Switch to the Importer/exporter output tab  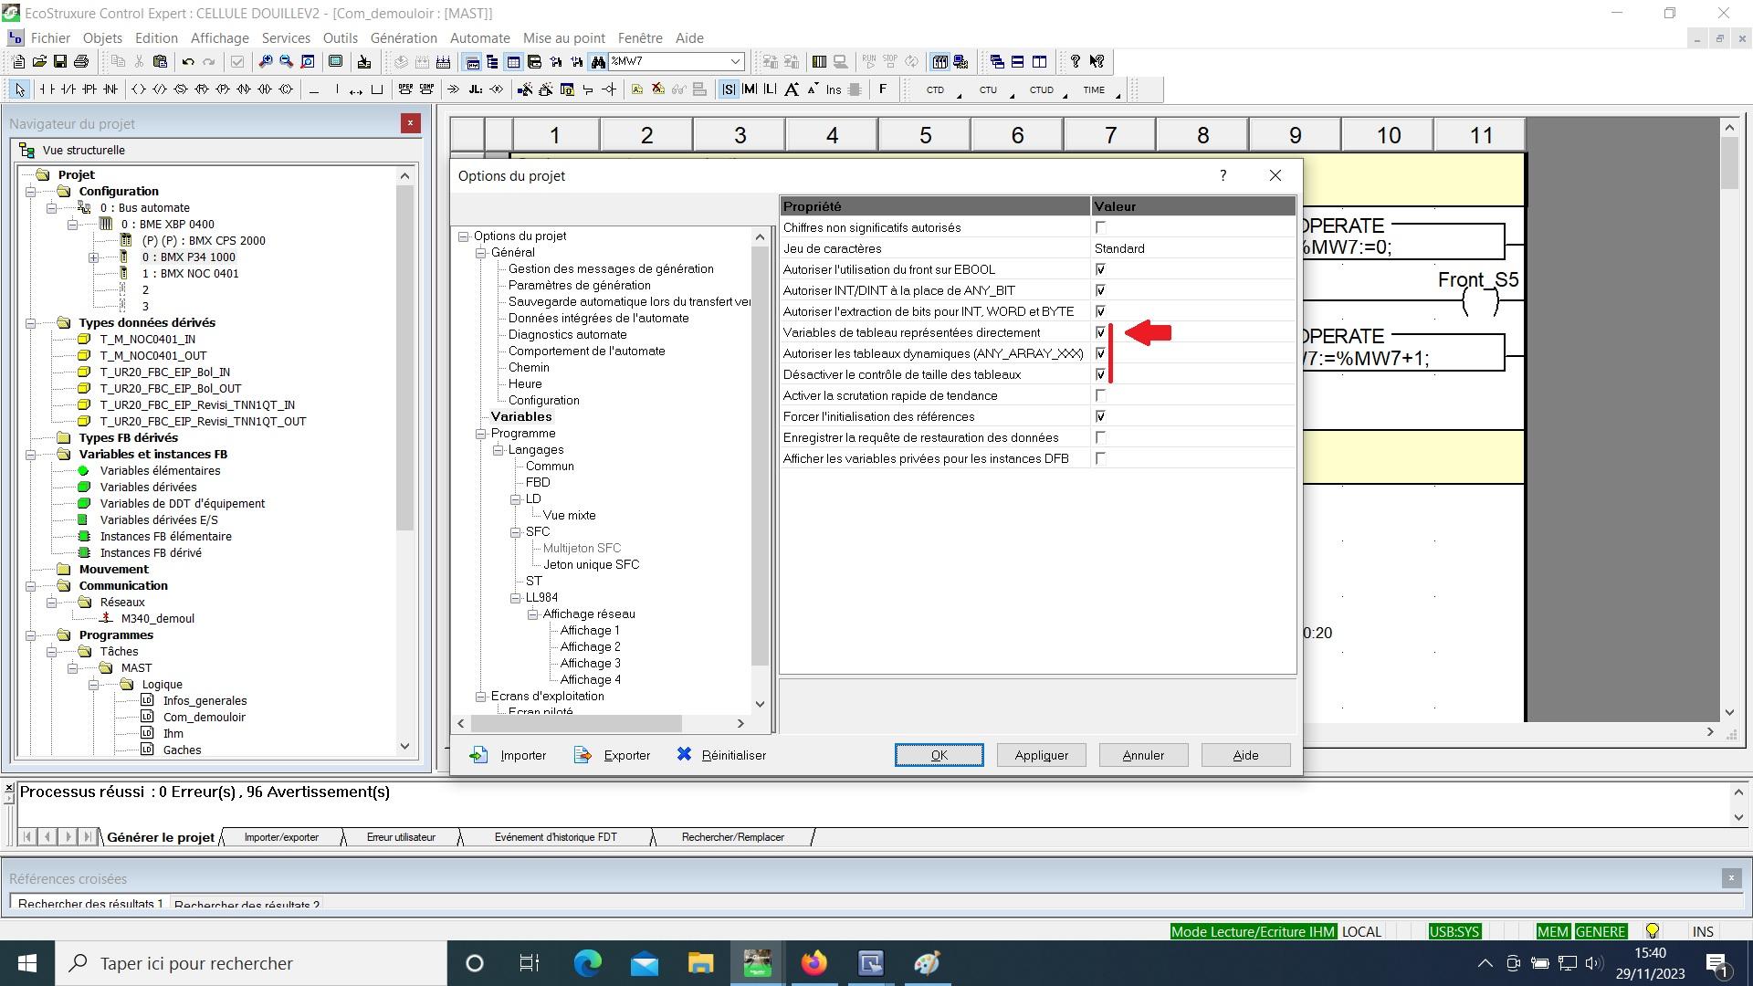click(x=281, y=837)
